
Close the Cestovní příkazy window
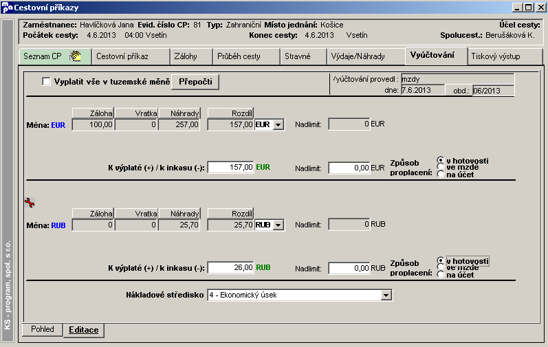pyautogui.click(x=540, y=8)
